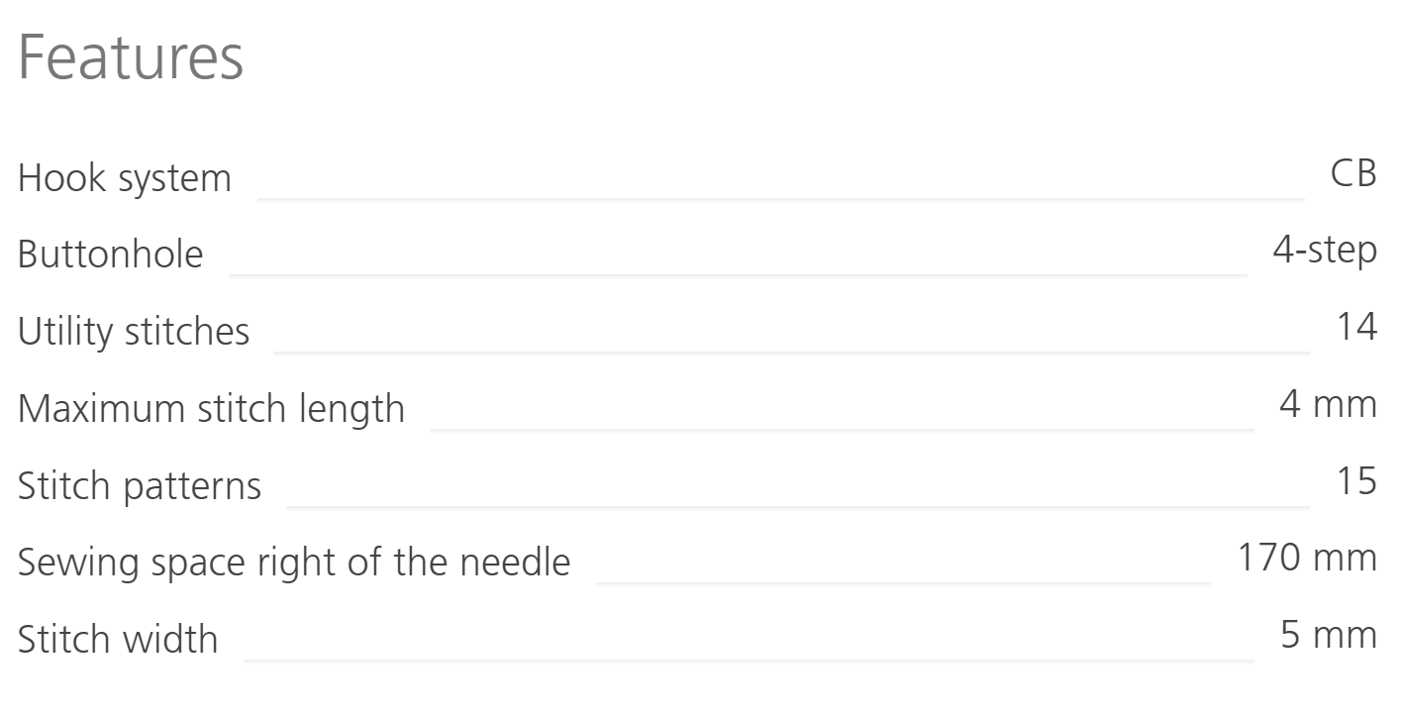Select the utility stitches value 14
Viewport: 1401px width, 718px height.
pyautogui.click(x=1356, y=327)
